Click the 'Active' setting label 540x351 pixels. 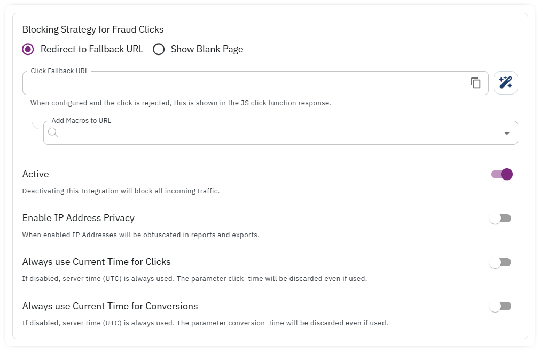pyautogui.click(x=35, y=174)
